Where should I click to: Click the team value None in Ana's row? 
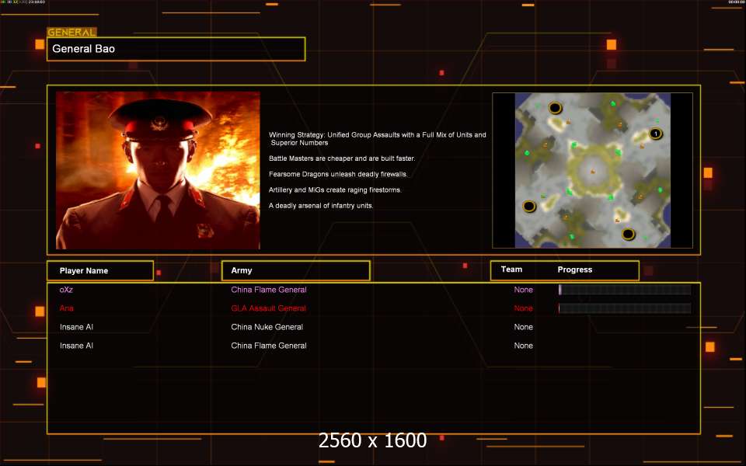(523, 308)
